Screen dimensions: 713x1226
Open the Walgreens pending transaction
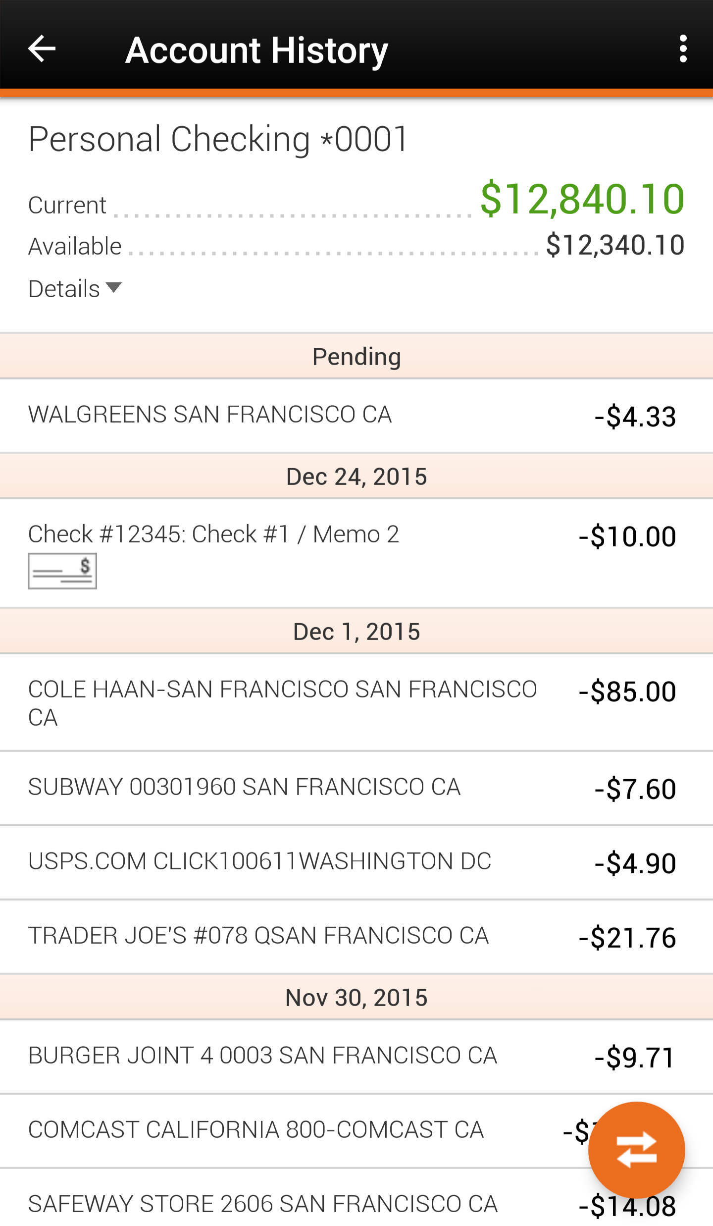(x=356, y=416)
